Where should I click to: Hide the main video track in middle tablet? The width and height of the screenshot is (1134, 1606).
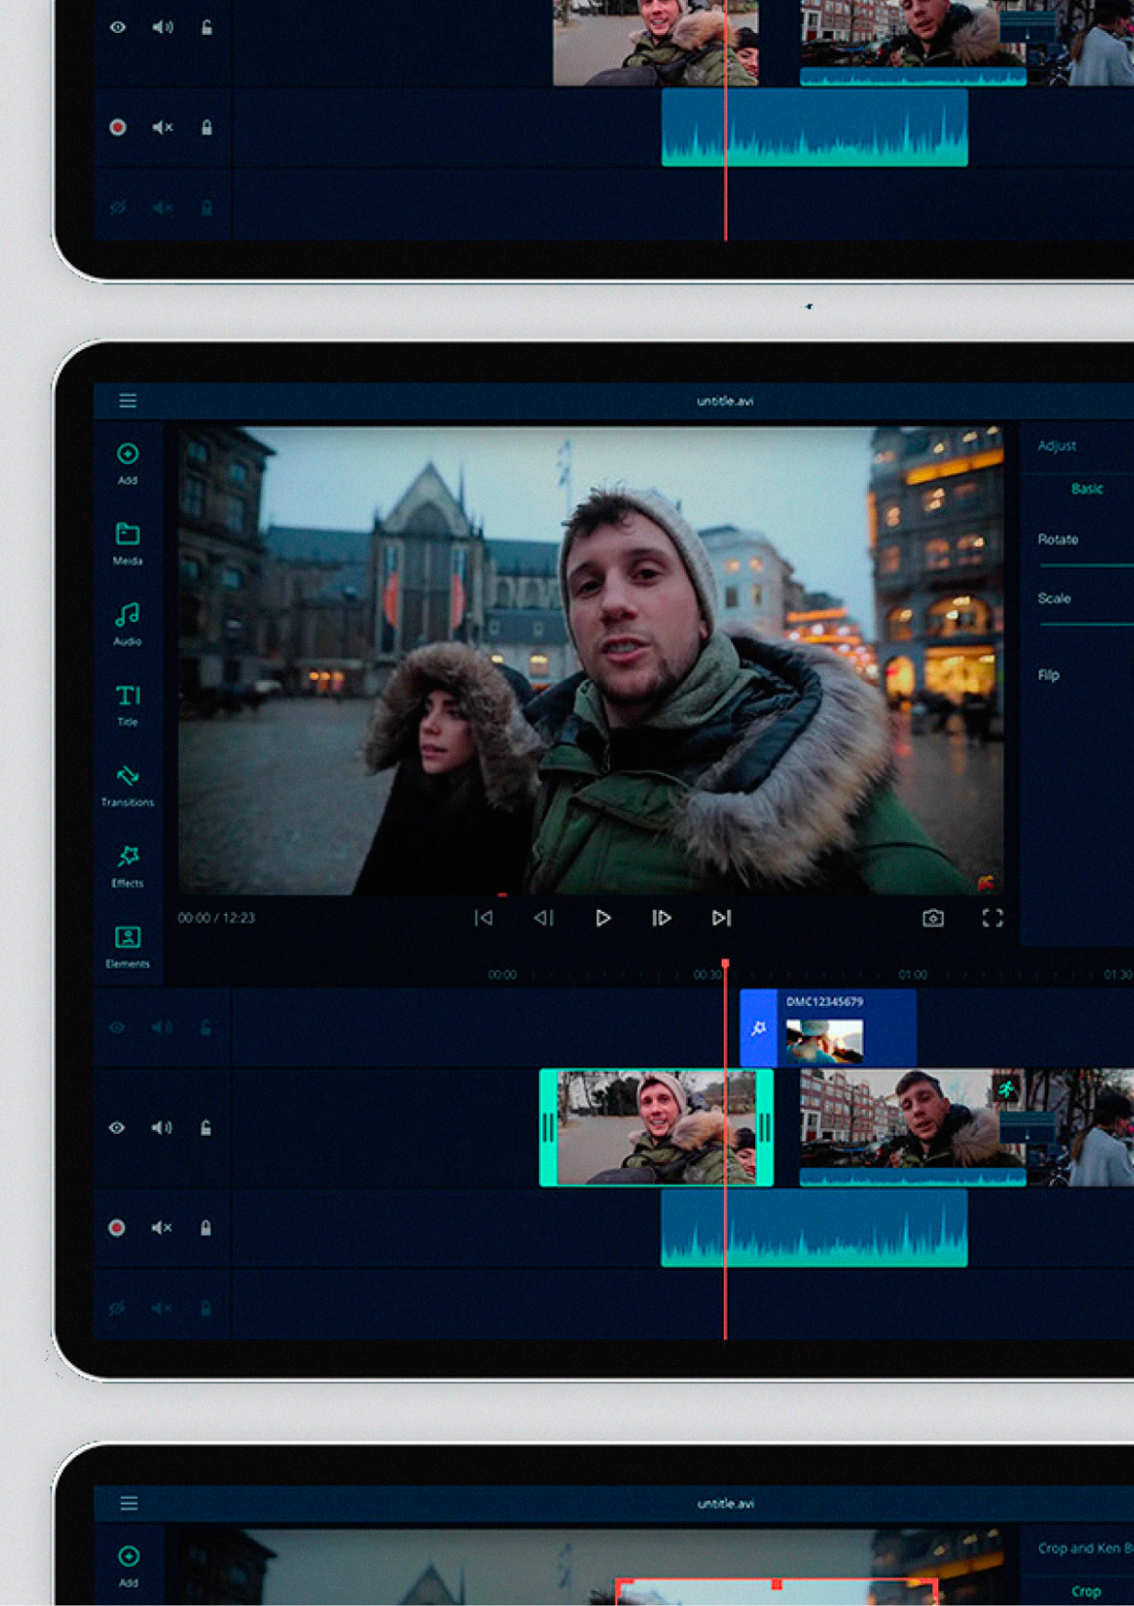(x=117, y=1127)
